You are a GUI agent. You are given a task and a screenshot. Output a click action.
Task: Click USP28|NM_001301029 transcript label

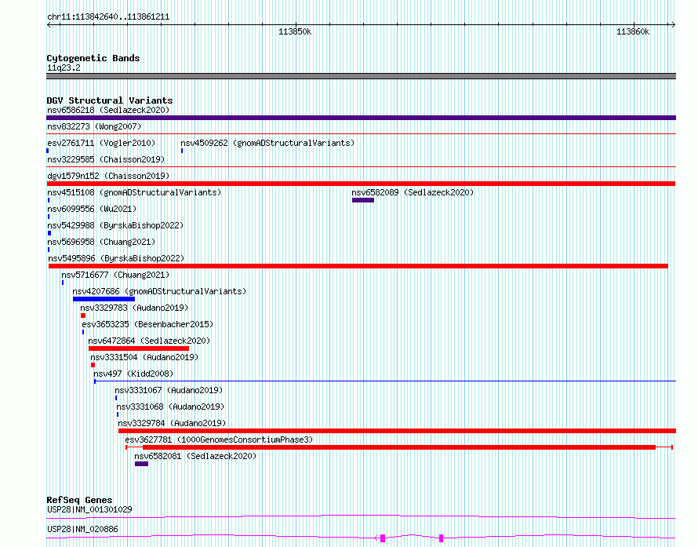[89, 509]
